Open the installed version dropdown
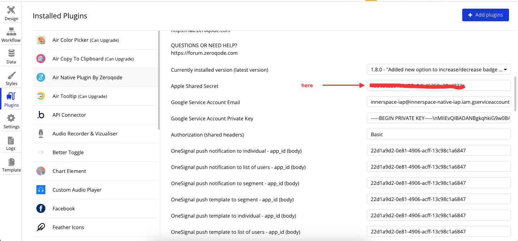The image size is (518, 241). coord(438,70)
